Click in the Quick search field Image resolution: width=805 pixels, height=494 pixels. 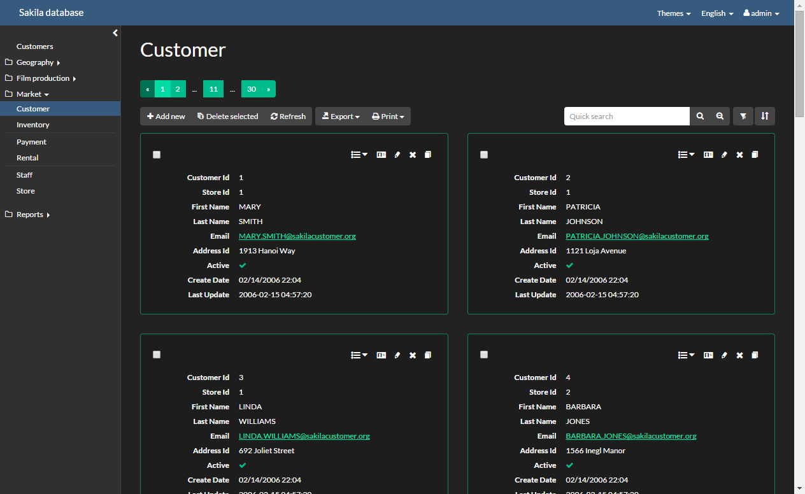click(x=626, y=116)
